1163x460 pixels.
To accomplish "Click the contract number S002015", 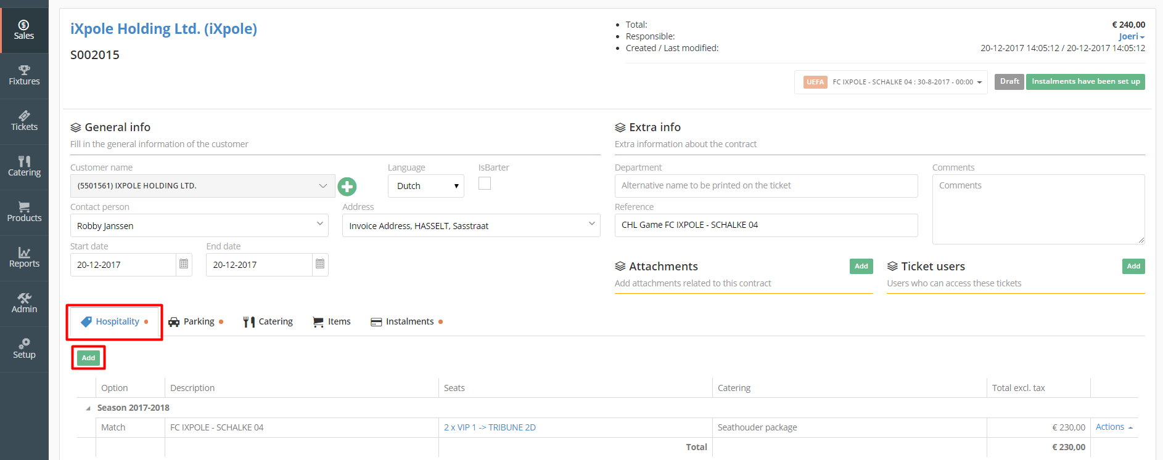I will pos(95,55).
